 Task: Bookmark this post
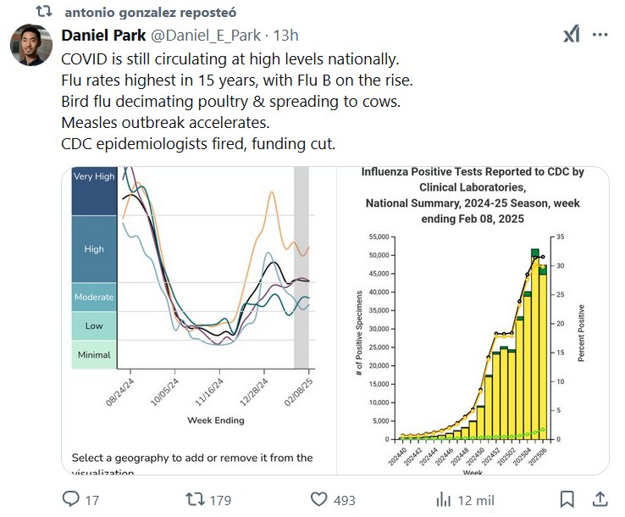pos(567,499)
